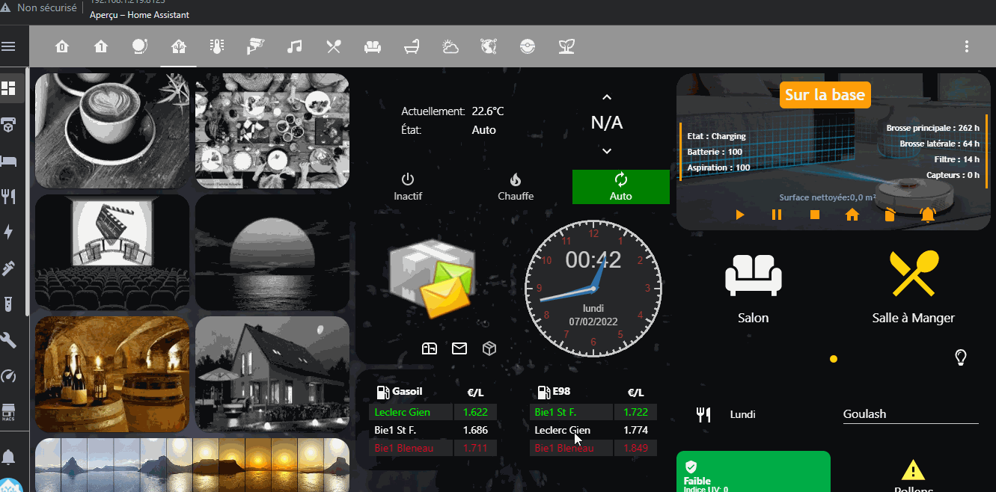Screen dimensions: 996x492
Task: Toggle the light bulb icon
Action: [962, 357]
